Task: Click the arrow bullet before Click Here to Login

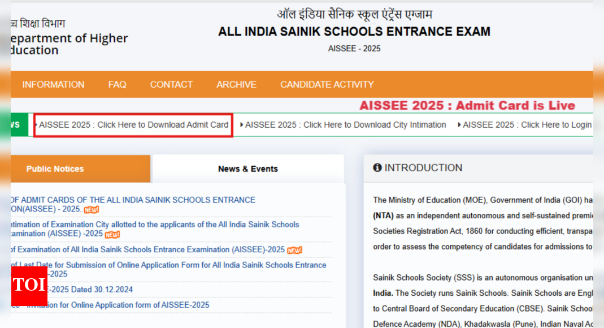Action: click(x=459, y=125)
